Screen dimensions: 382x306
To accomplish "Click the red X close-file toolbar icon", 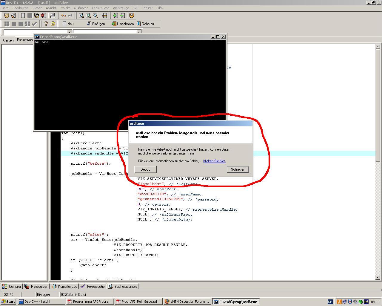I will (44, 16).
